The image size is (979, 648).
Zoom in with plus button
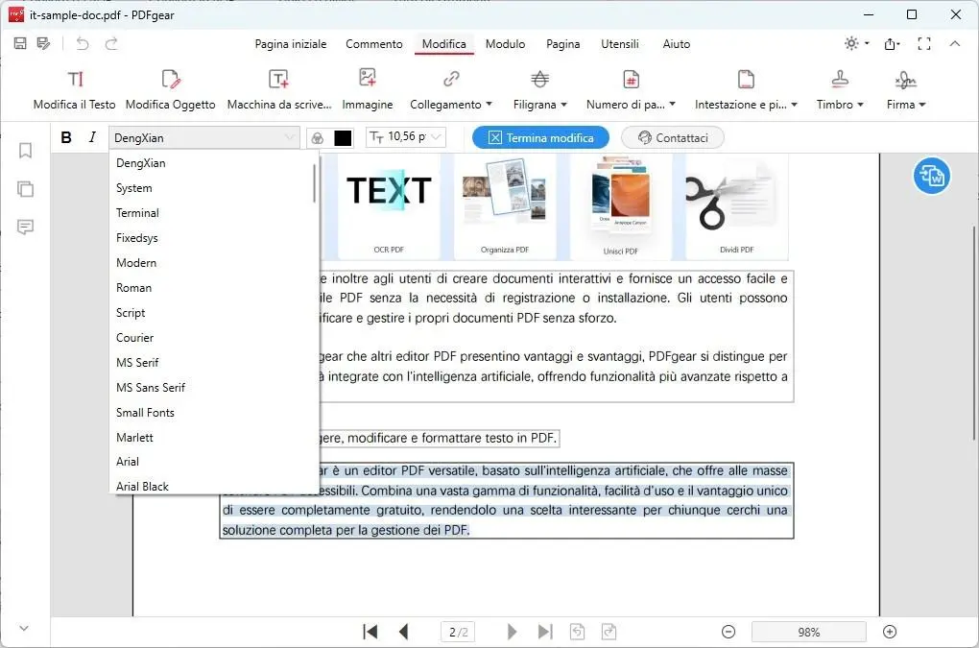click(x=890, y=632)
